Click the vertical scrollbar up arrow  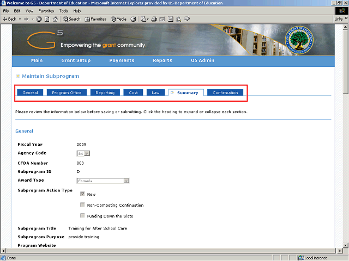tap(345, 27)
